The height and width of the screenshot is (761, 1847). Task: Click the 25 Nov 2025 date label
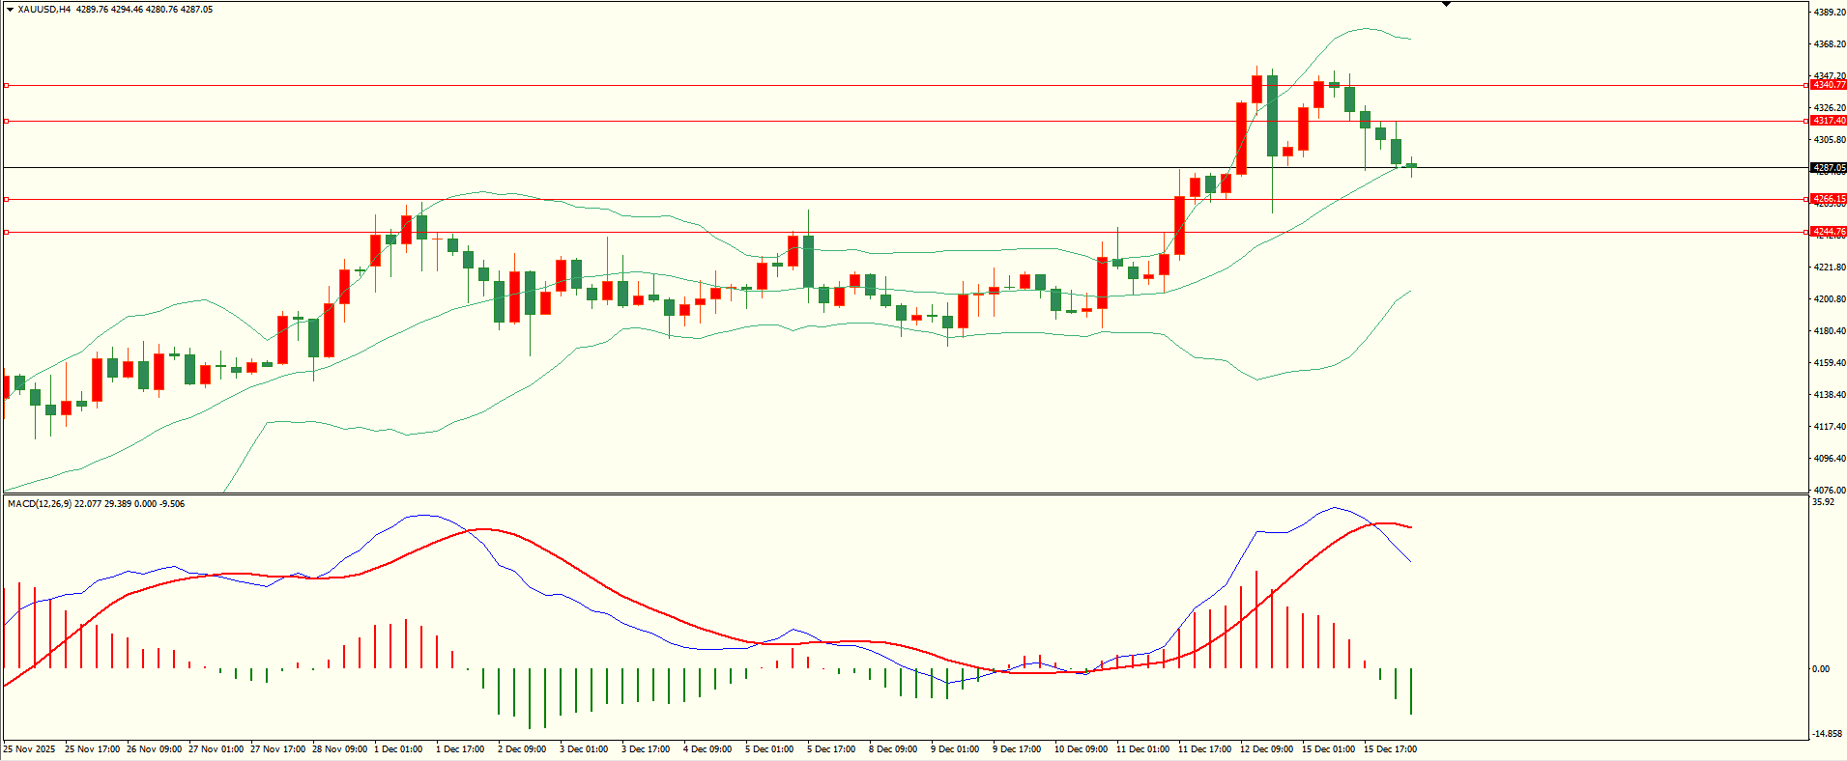pos(29,749)
